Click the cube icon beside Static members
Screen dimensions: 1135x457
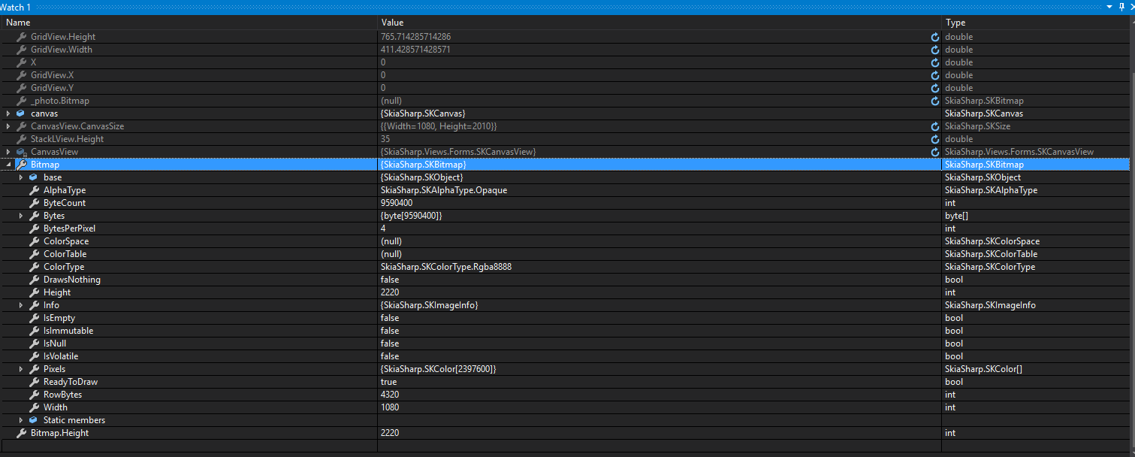pos(33,420)
